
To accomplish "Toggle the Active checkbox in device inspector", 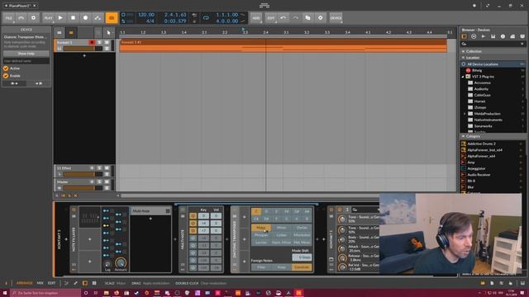I will pos(6,68).
